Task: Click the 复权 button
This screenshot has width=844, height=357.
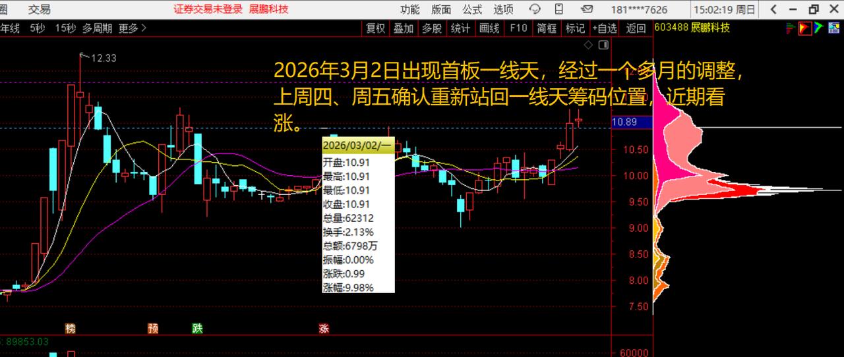Action: tap(376, 28)
